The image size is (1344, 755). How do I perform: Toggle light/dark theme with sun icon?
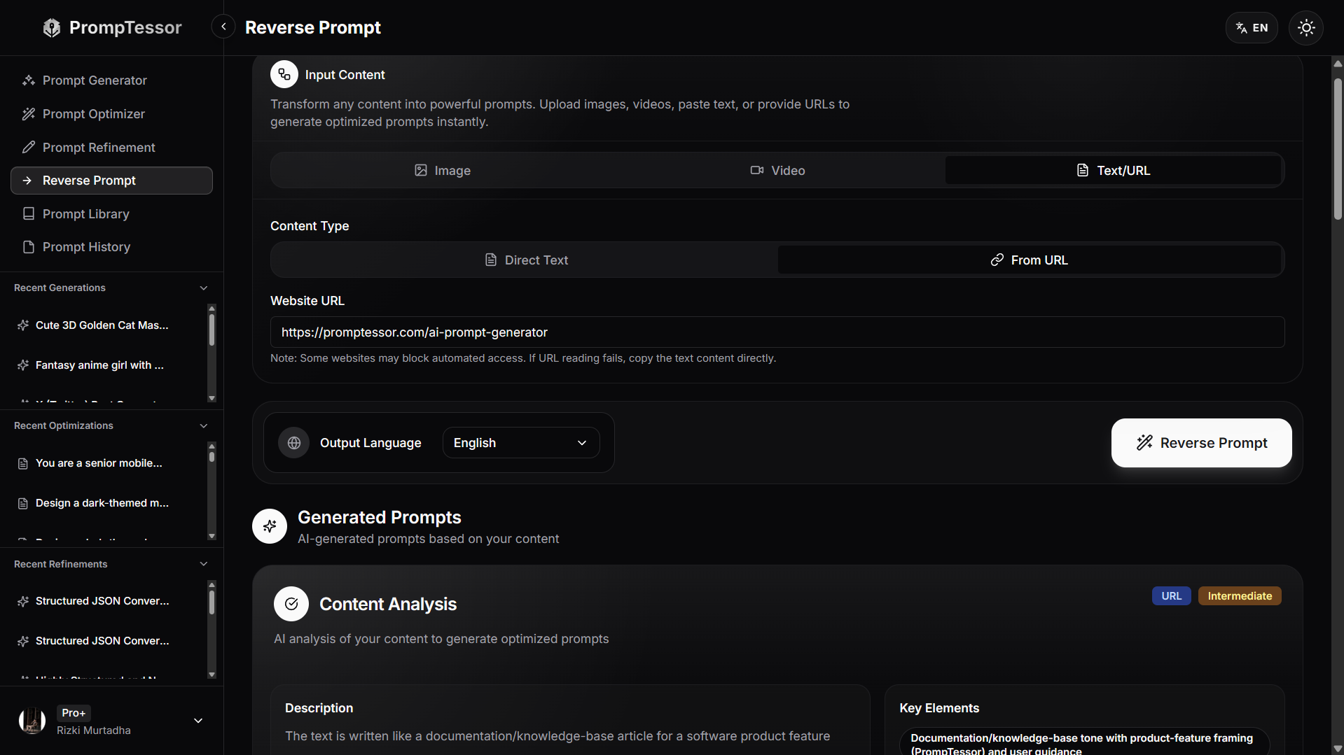[x=1306, y=28]
